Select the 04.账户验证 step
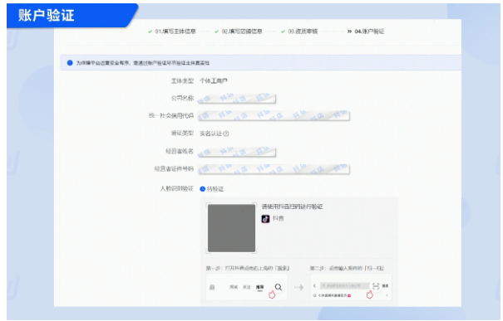The width and height of the screenshot is (503, 321). point(366,32)
